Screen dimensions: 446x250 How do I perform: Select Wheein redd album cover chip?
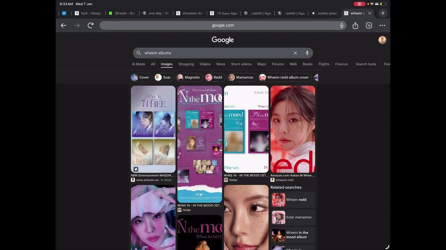pyautogui.click(x=285, y=77)
